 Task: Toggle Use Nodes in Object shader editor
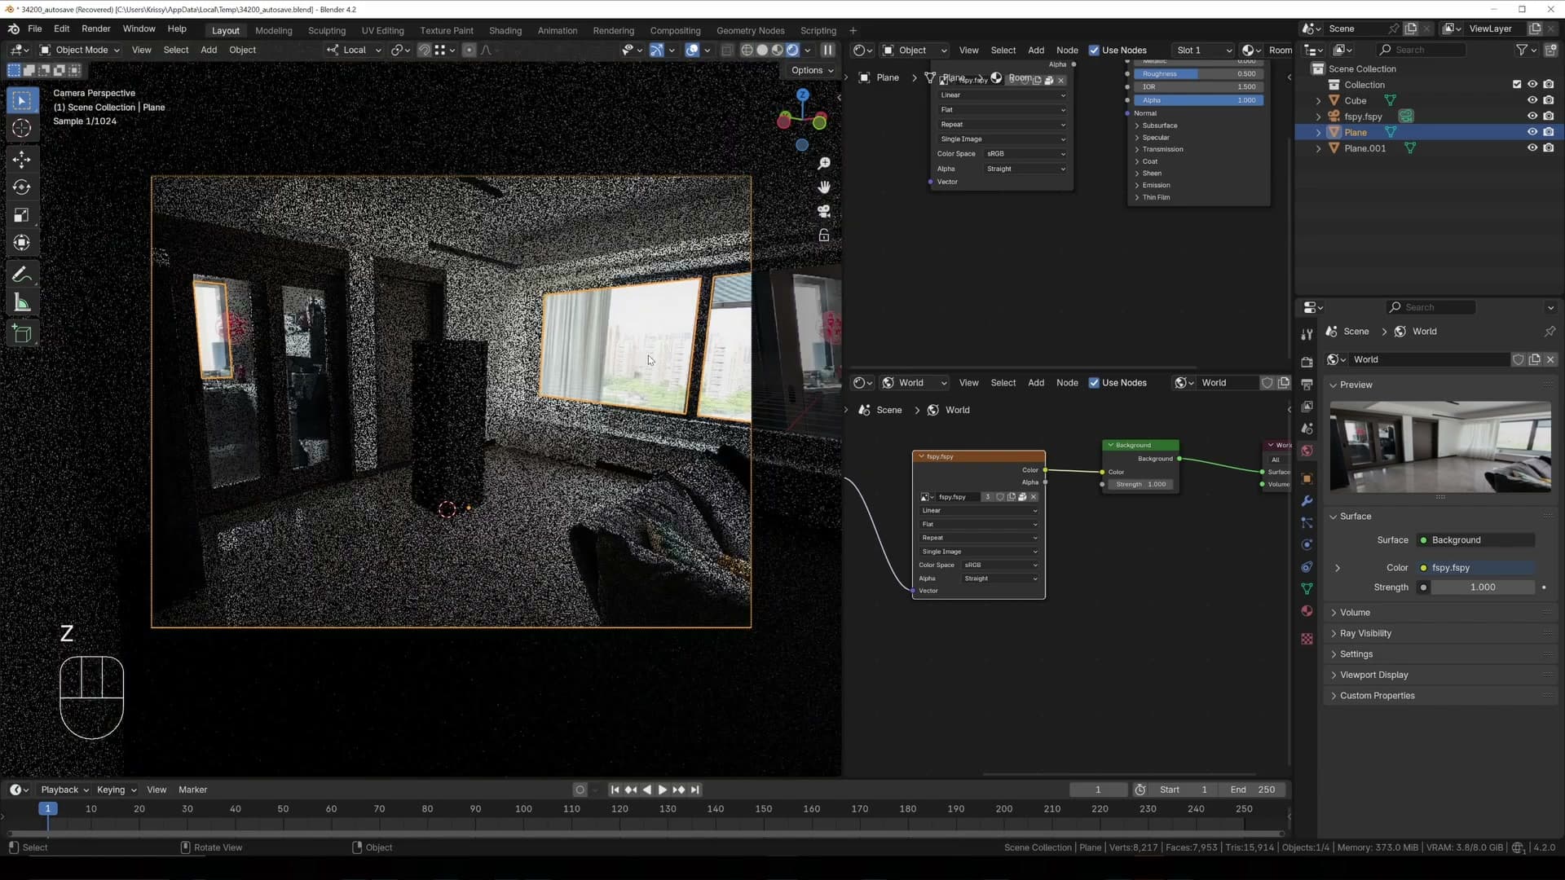(1094, 50)
